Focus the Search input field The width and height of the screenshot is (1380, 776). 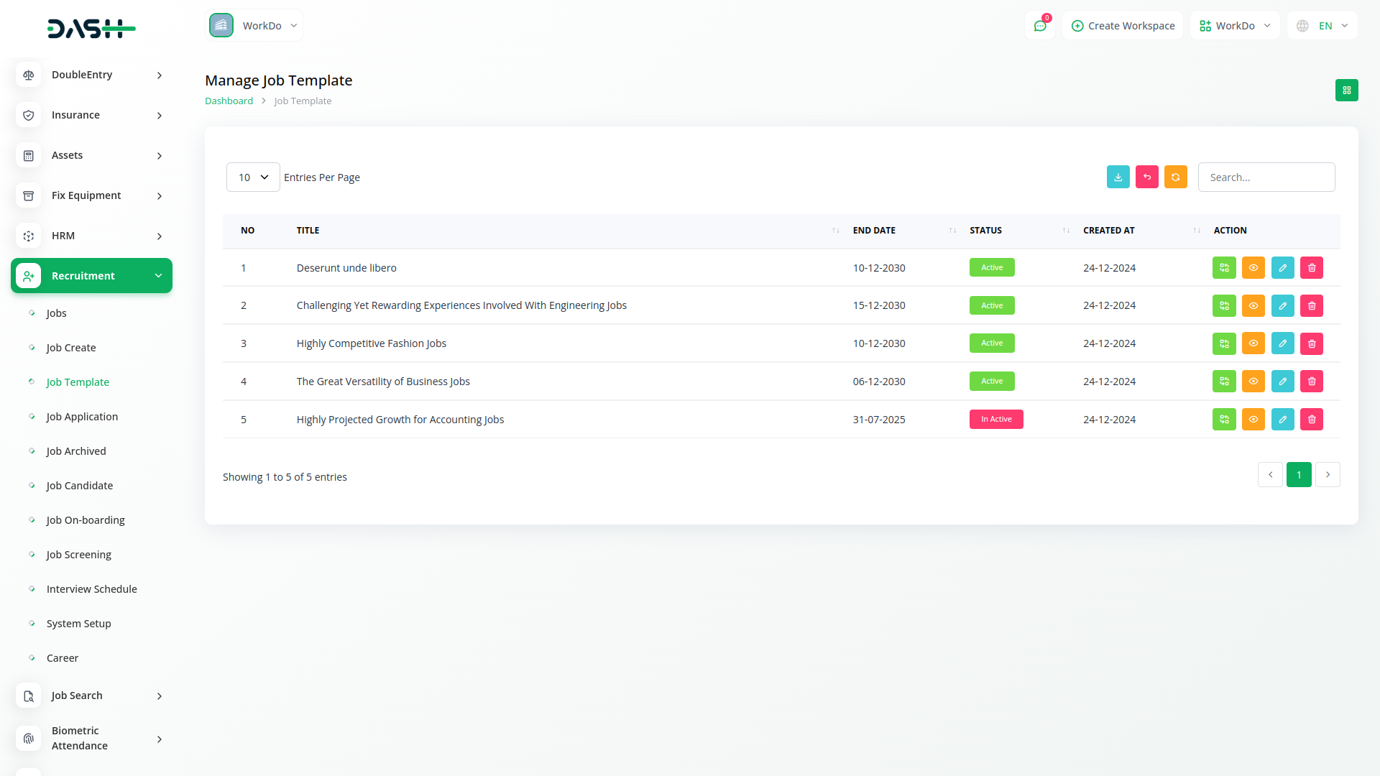[1266, 177]
